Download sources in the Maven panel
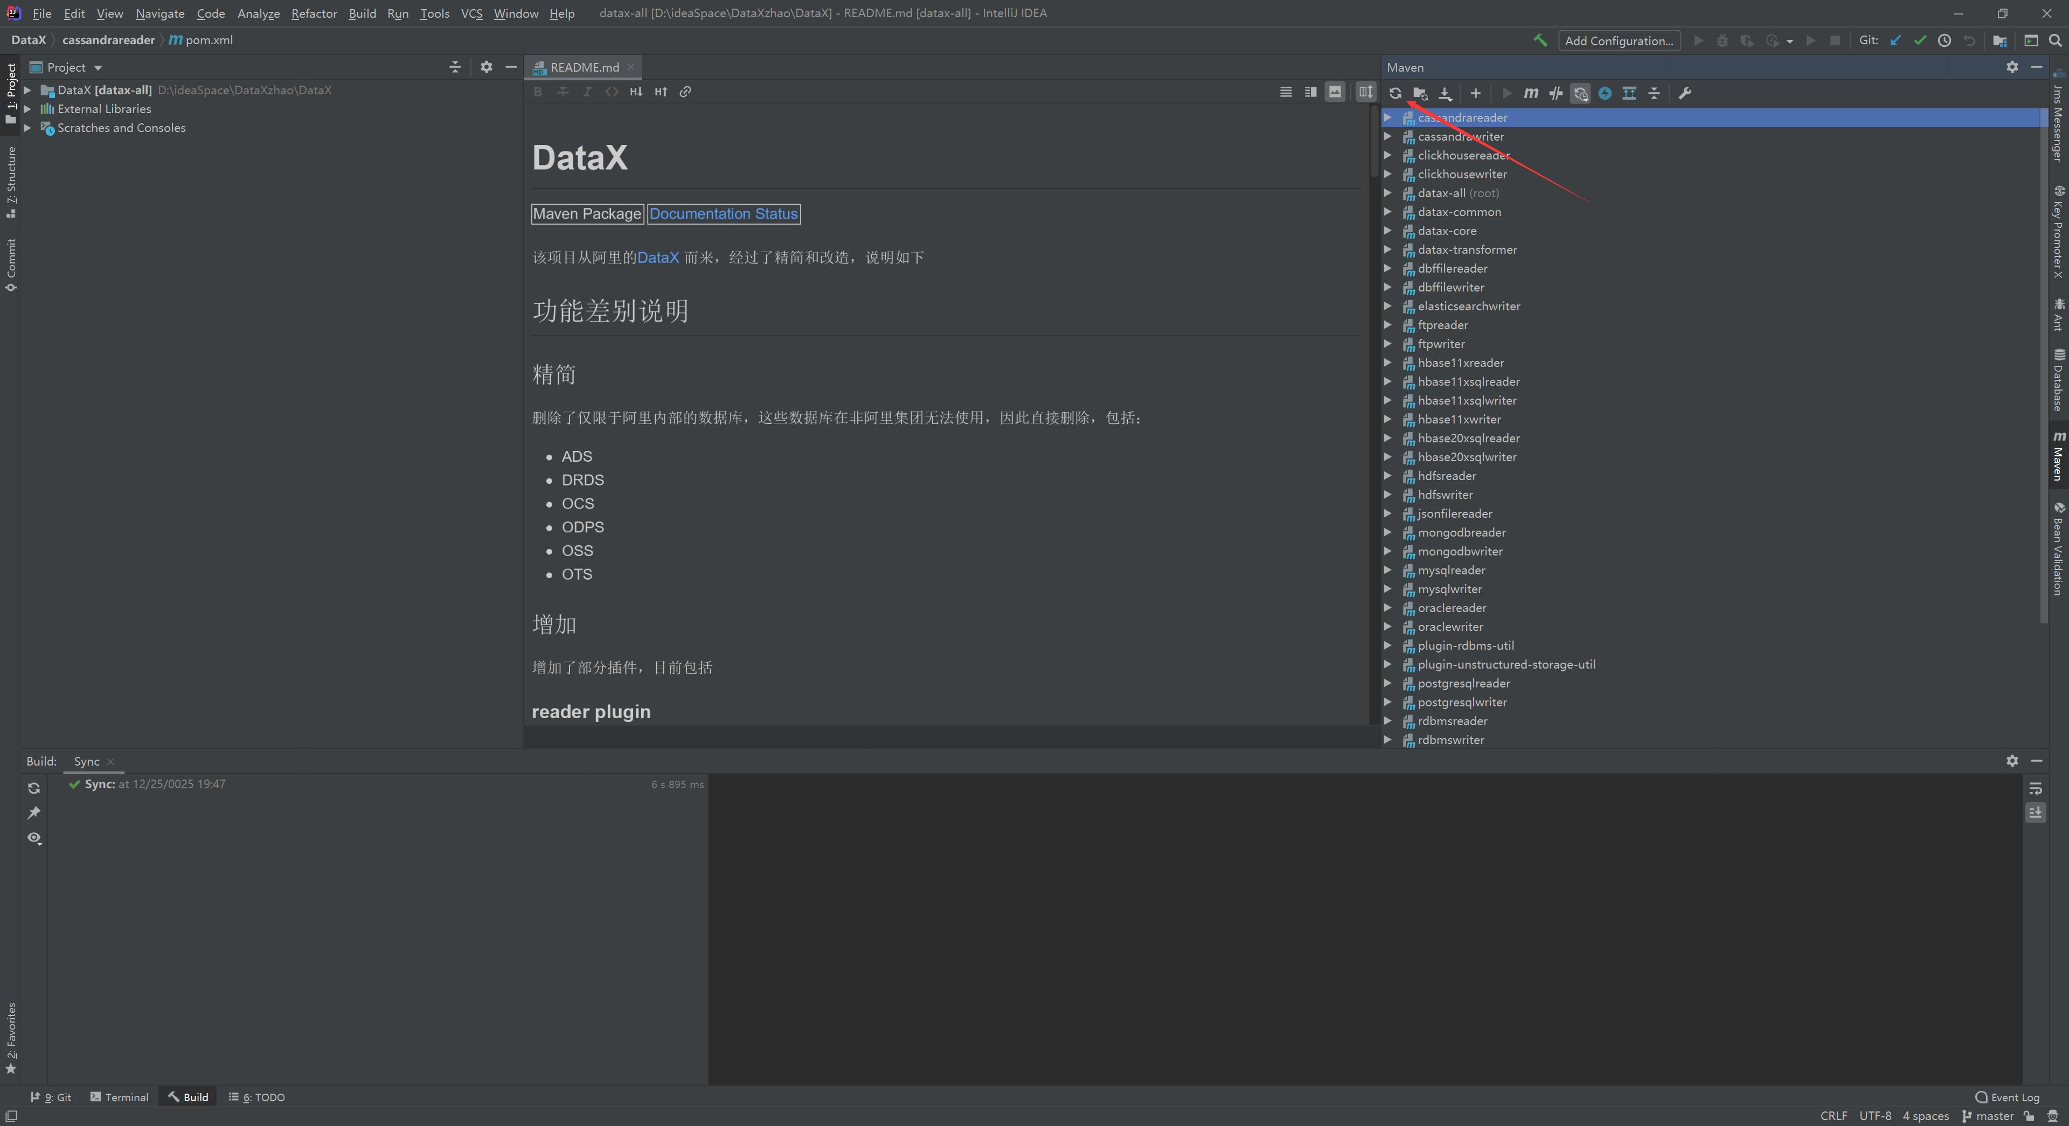Viewport: 2069px width, 1126px height. pos(1446,93)
